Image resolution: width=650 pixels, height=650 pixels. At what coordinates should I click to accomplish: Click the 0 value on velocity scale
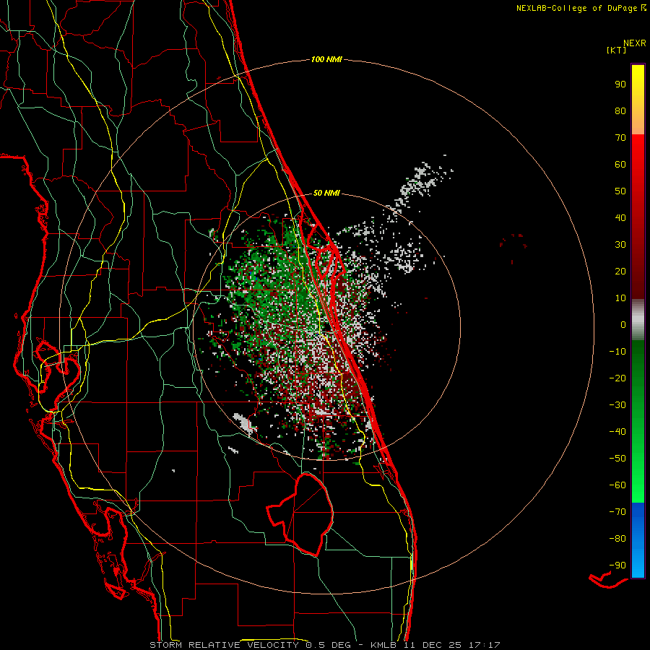click(x=623, y=325)
